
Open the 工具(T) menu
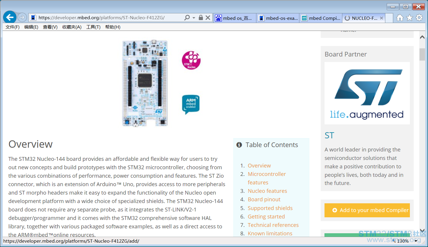click(x=94, y=27)
